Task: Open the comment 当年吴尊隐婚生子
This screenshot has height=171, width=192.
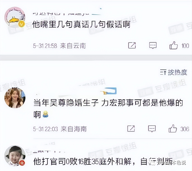Action: coord(108,109)
